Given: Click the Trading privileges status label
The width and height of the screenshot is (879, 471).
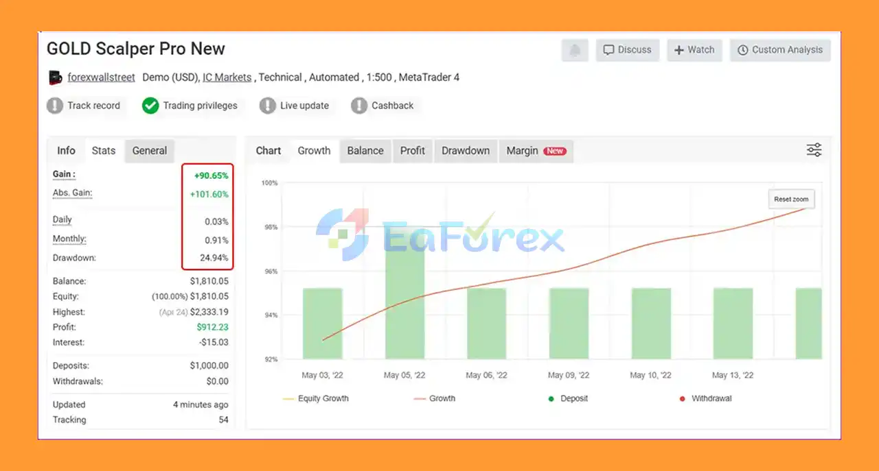Looking at the screenshot, I should pyautogui.click(x=200, y=106).
